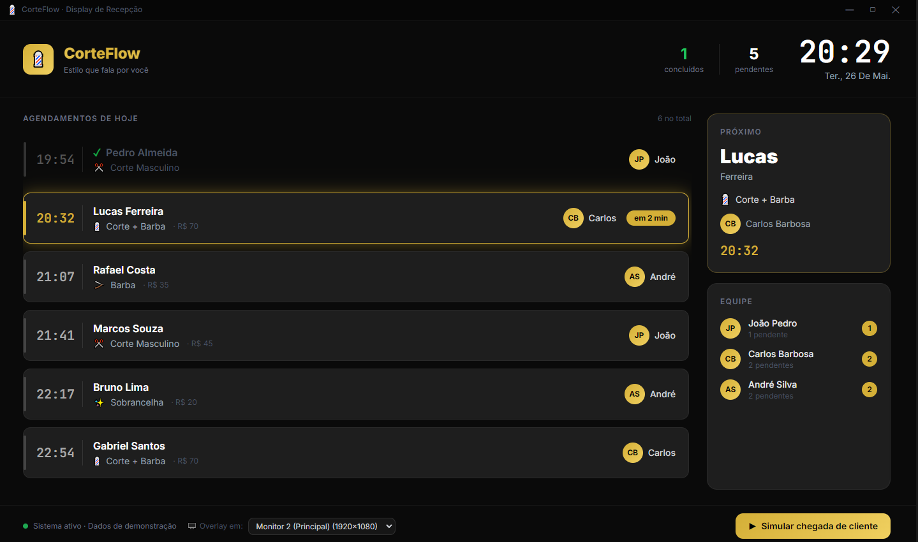Click the CB avatar in Lucas Ferreira's row
Image resolution: width=918 pixels, height=542 pixels.
tap(574, 218)
